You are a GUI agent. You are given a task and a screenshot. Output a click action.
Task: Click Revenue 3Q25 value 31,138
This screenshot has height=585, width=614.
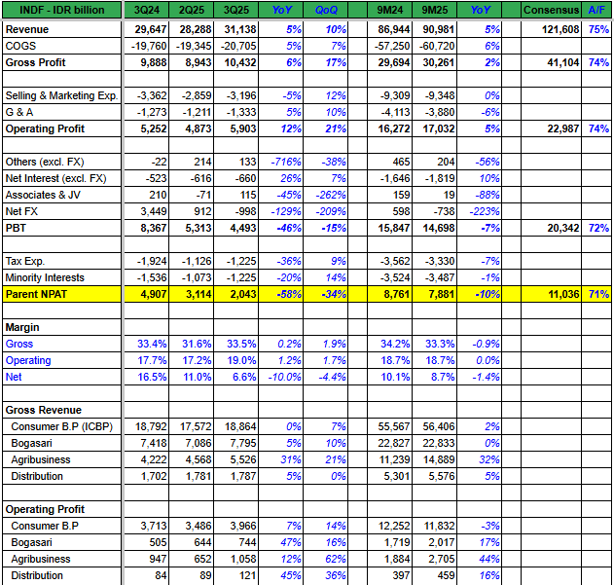[x=240, y=29]
